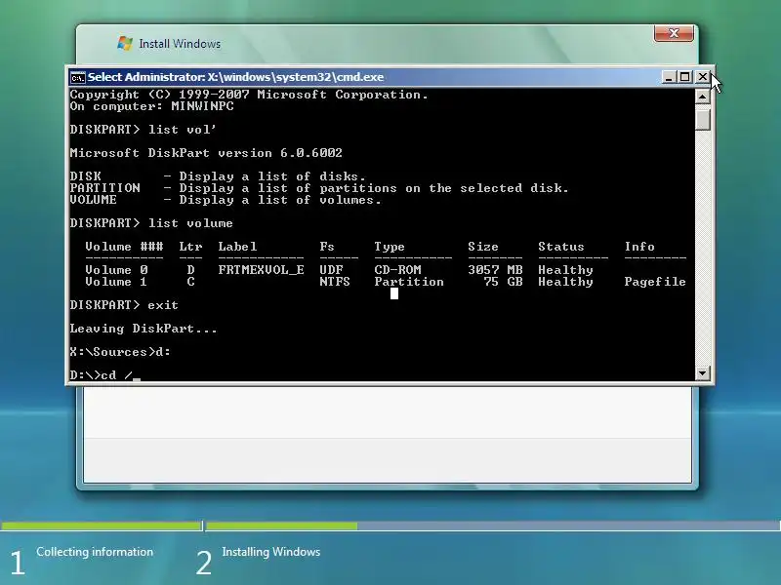781x585 pixels.
Task: Click the 'Pagefile' info entry
Action: click(655, 282)
